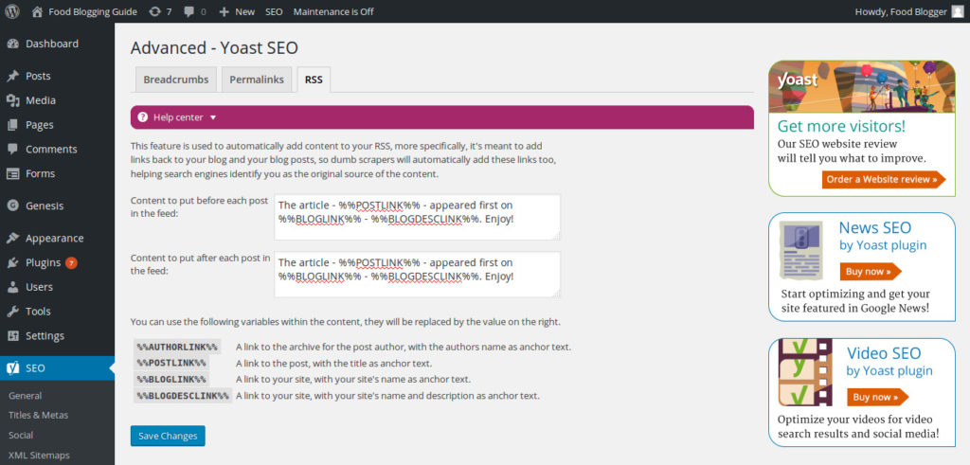Click the %%BLOGLINK%% variable code
The image size is (970, 465).
point(171,379)
